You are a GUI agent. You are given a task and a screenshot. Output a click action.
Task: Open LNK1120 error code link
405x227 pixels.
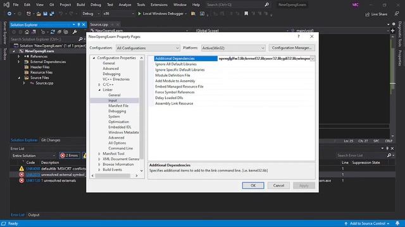(34, 180)
